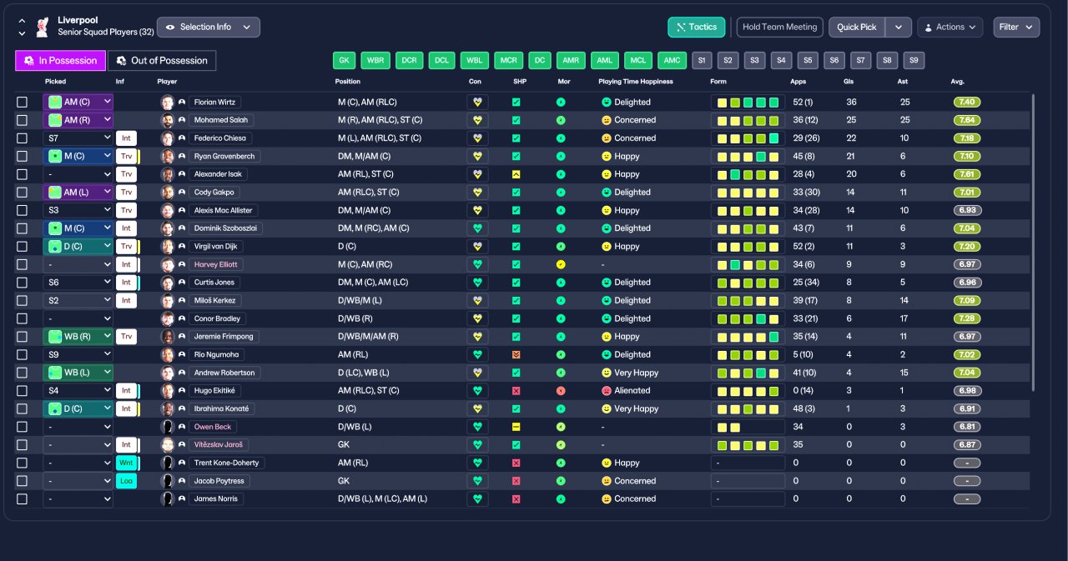Image resolution: width=1068 pixels, height=561 pixels.
Task: Click Owen Beck's yellow sharpness icon
Action: (x=516, y=427)
